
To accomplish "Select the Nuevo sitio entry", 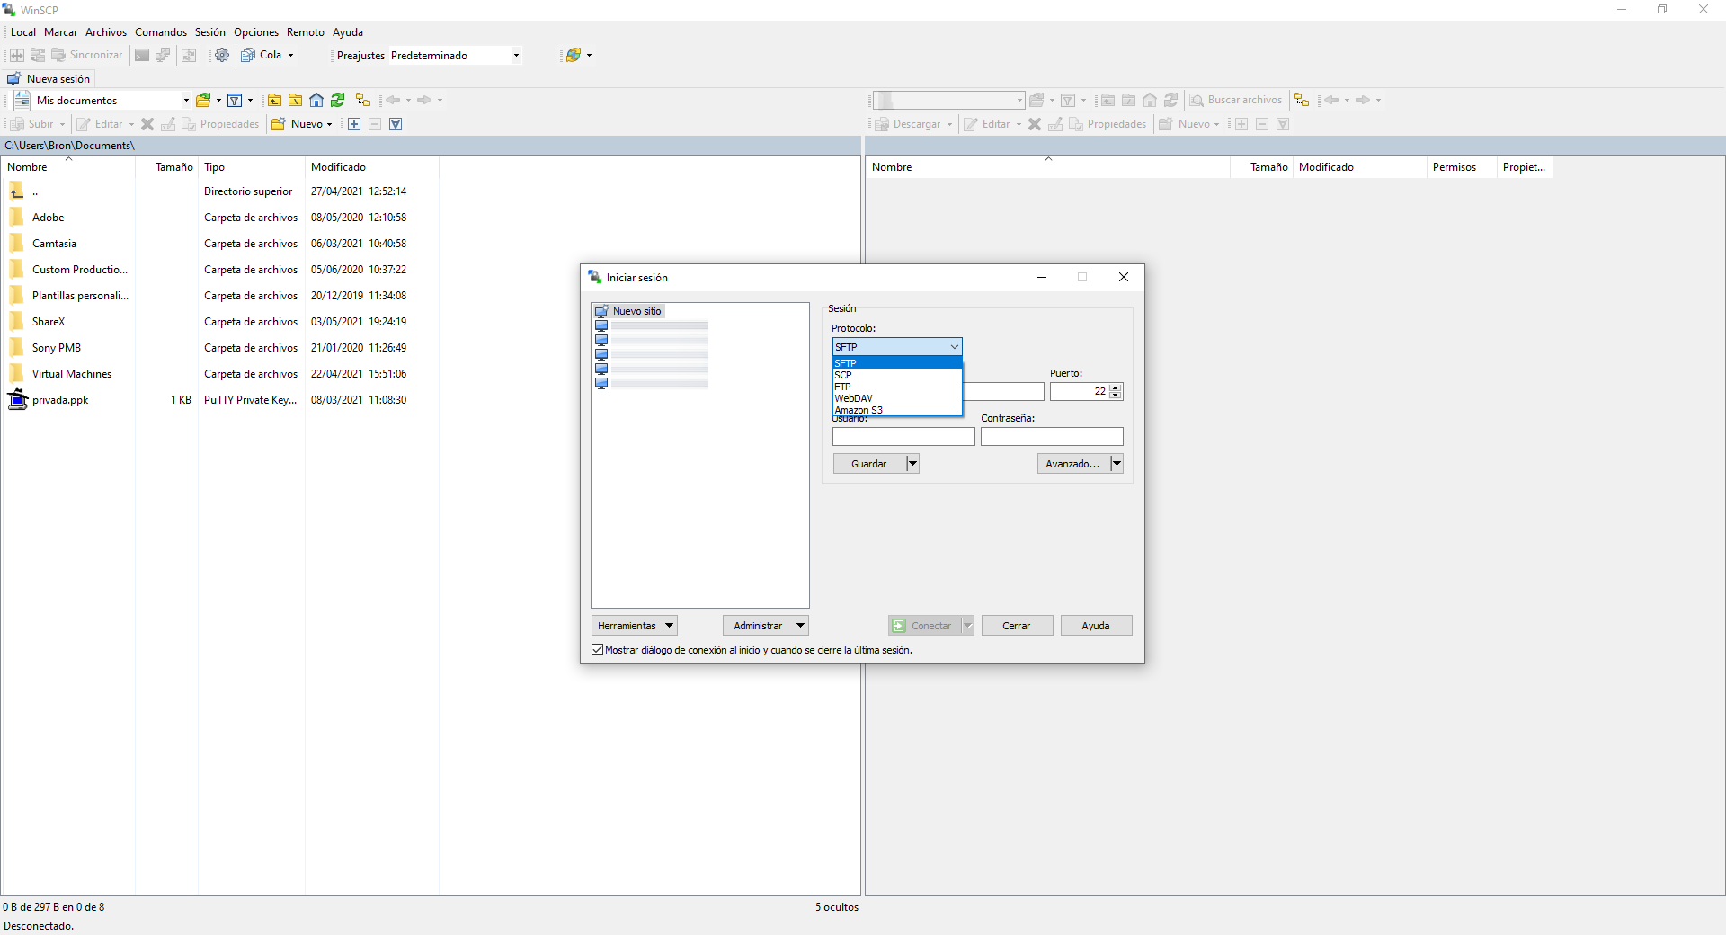I will (x=636, y=311).
